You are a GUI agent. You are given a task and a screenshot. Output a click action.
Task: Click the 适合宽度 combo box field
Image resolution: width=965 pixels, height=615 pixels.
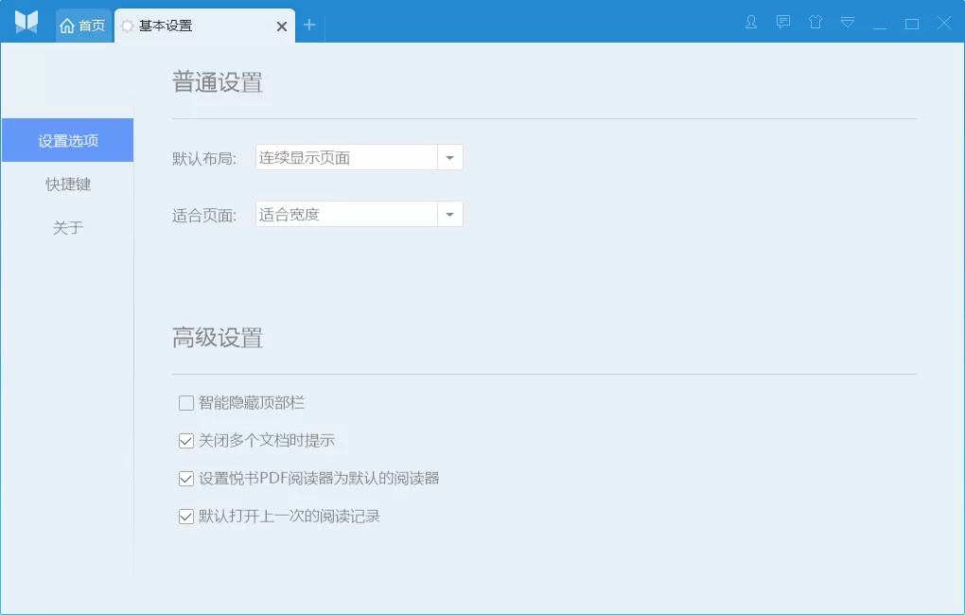[x=346, y=214]
